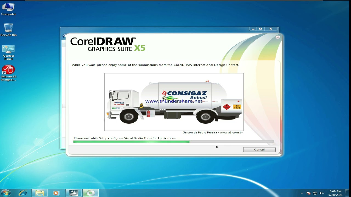Click the CorelDRAW Graphics Suite X5 logo
This screenshot has width=351, height=197.
pyautogui.click(x=108, y=44)
